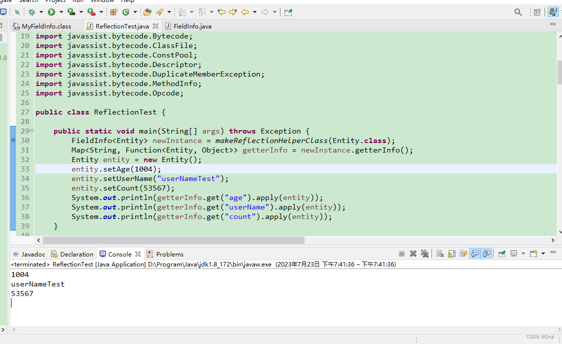Image resolution: width=562 pixels, height=344 pixels.
Task: Open the Declaration tab
Action: [x=72, y=254]
